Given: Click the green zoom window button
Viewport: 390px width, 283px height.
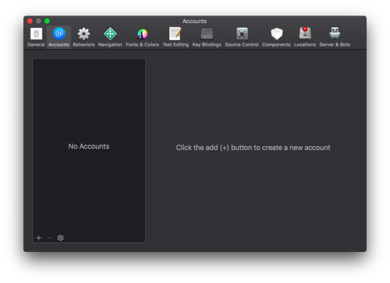Looking at the screenshot, I should [x=47, y=21].
